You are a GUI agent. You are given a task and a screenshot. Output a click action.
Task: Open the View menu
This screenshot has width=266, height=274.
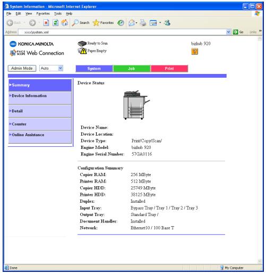[29, 14]
